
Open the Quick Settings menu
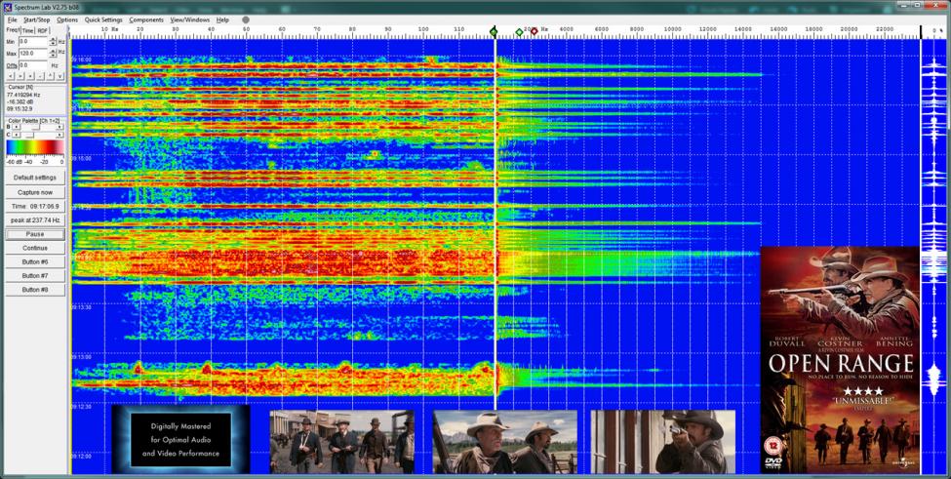coord(103,20)
